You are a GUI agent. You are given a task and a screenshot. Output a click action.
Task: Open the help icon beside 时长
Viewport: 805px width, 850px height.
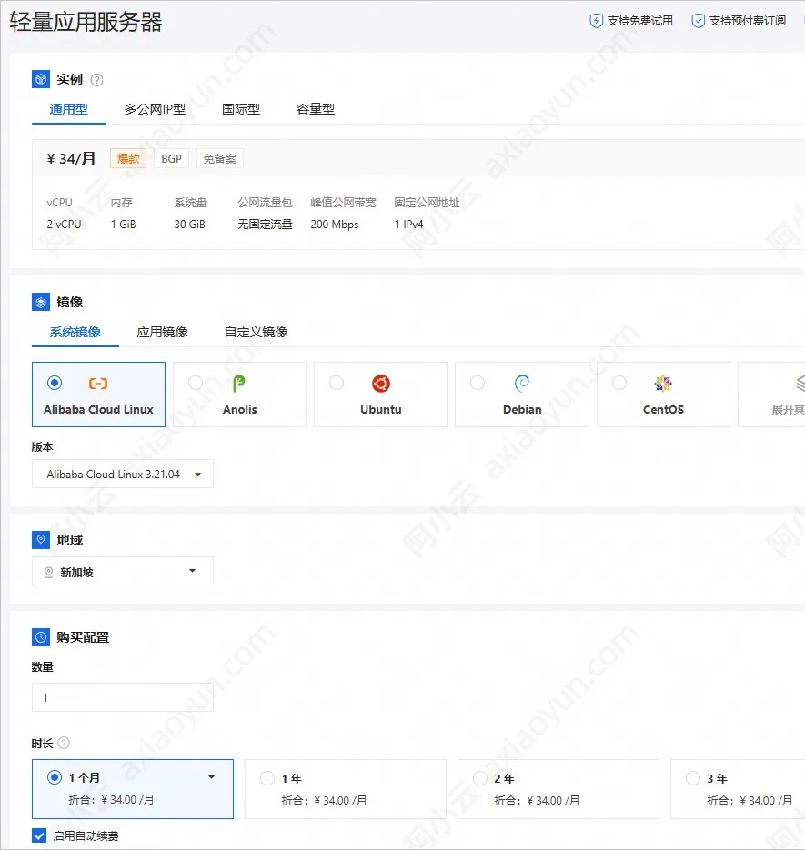point(64,743)
